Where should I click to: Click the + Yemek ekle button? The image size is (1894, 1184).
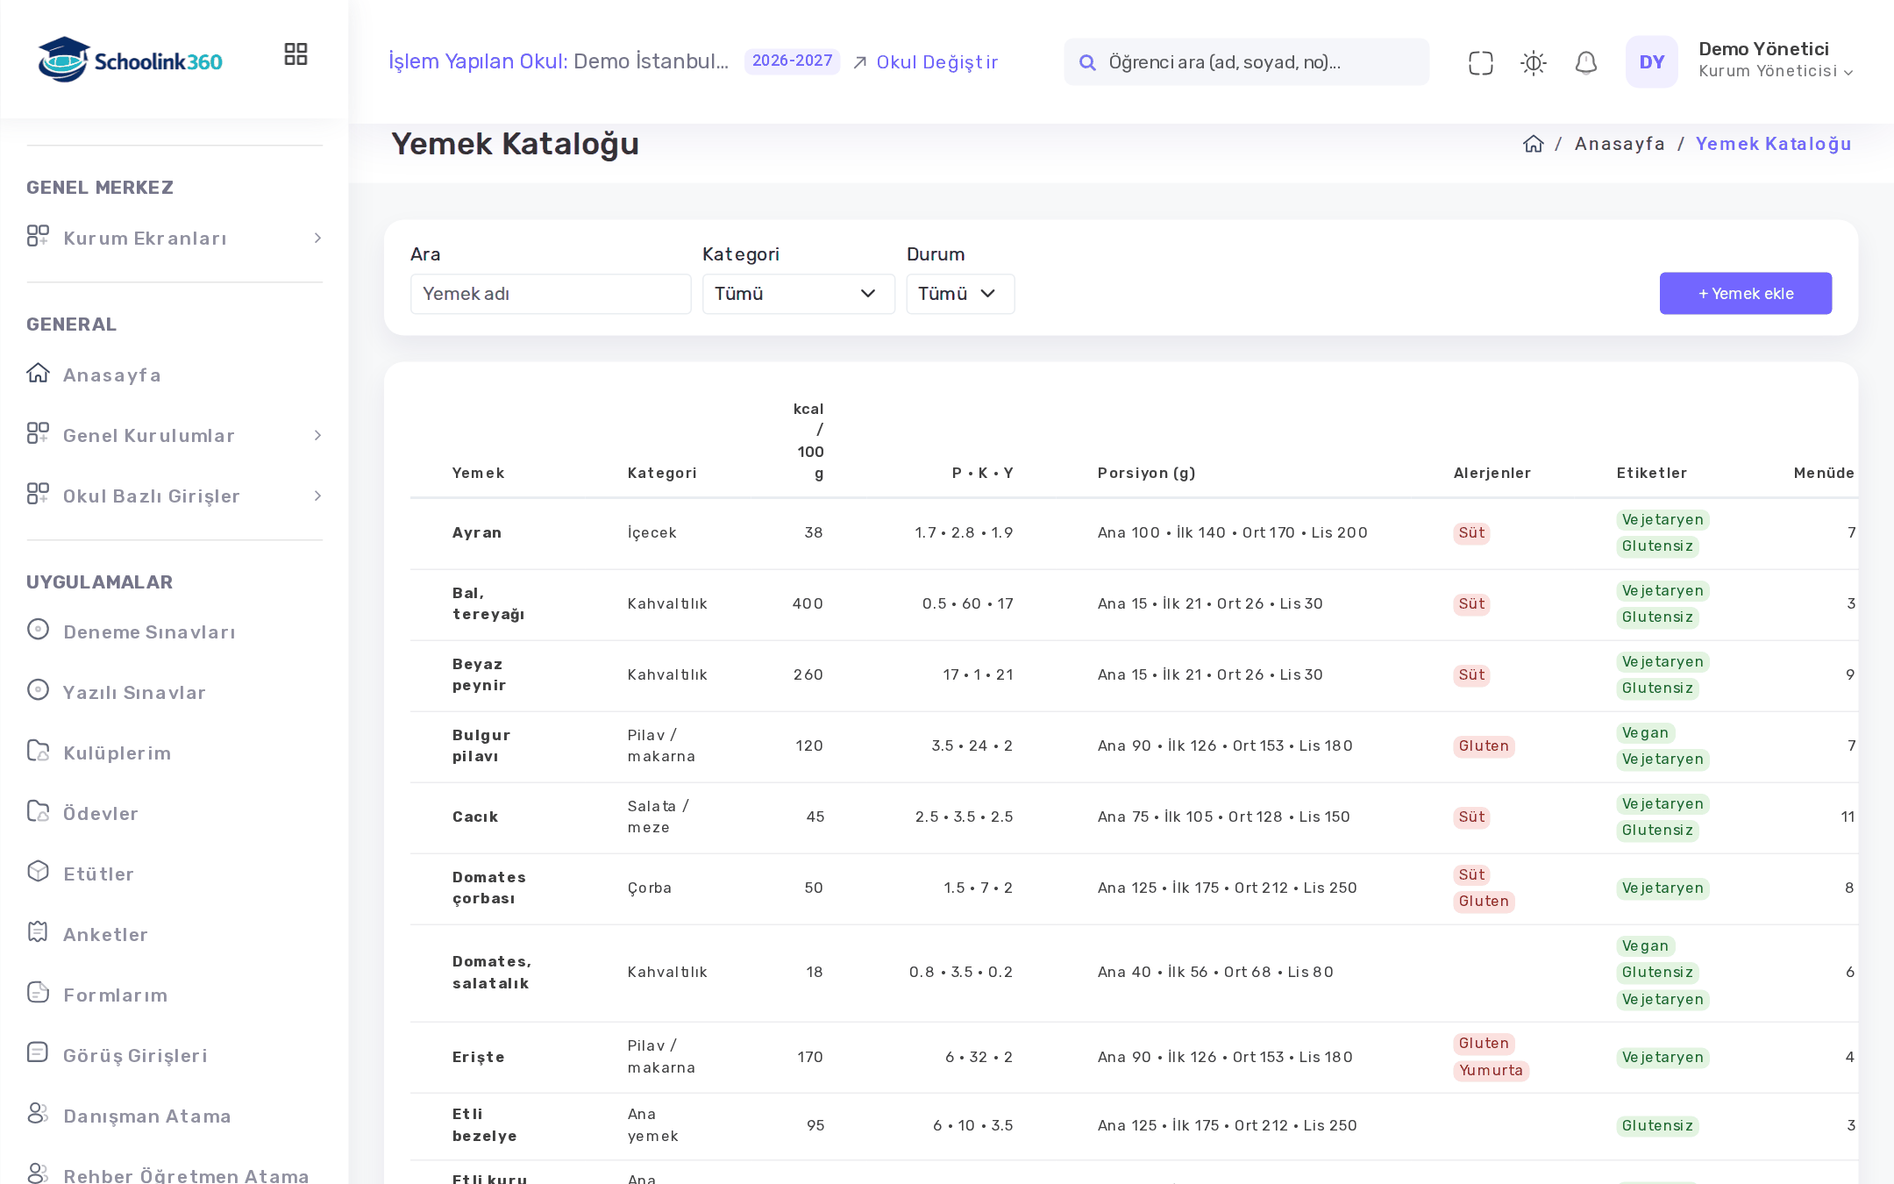1745,294
